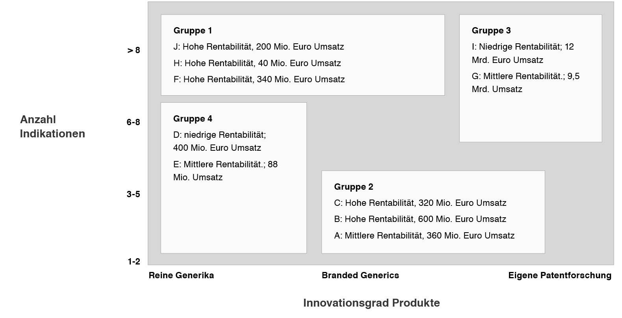Select entry A with 360 Mio. Euro Umsatz
Image resolution: width=622 pixels, height=318 pixels.
point(424,236)
